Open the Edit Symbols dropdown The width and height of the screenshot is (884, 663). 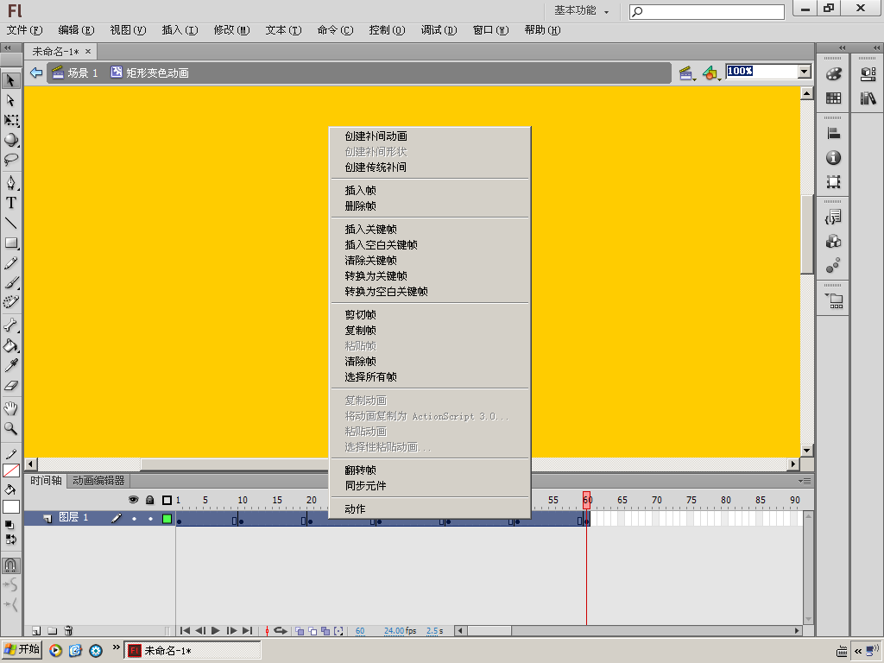pyautogui.click(x=711, y=73)
